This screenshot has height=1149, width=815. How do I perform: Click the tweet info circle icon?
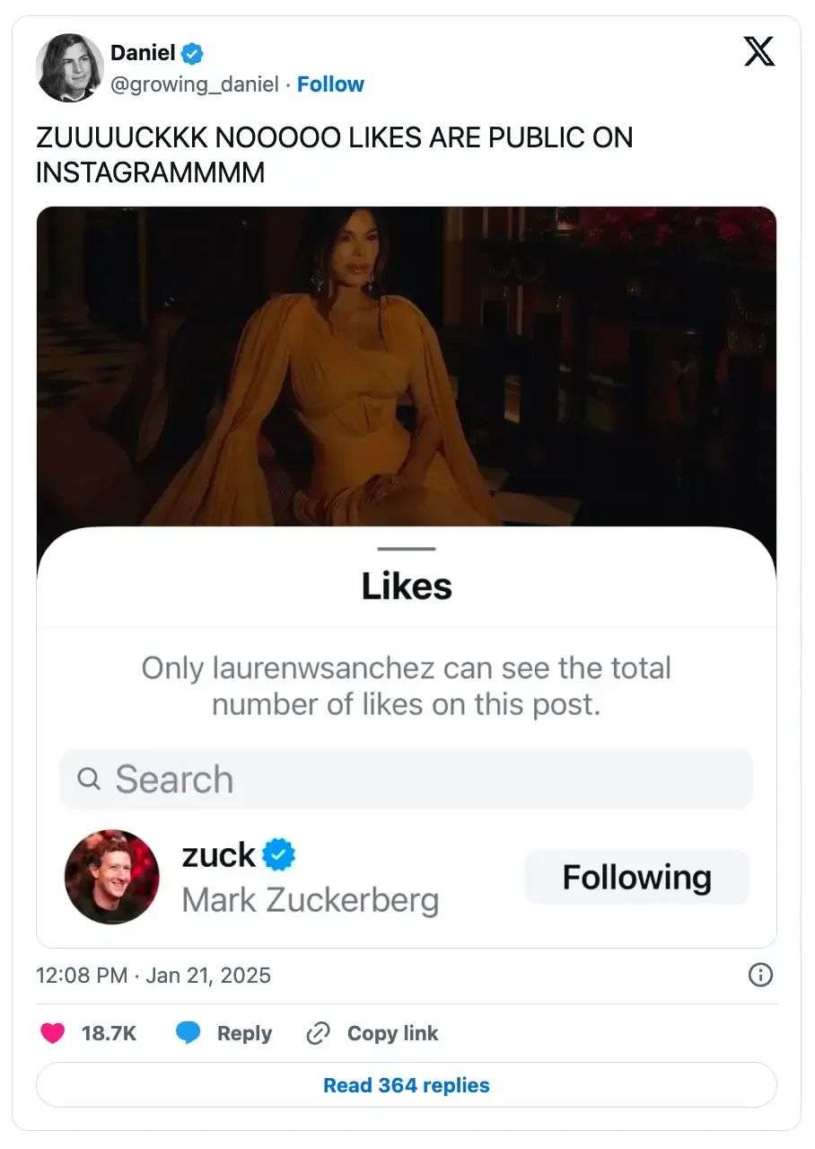coord(760,975)
